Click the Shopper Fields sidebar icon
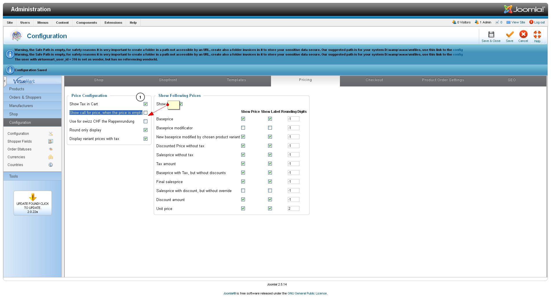Screen dimensions: 551x302 coord(51,141)
